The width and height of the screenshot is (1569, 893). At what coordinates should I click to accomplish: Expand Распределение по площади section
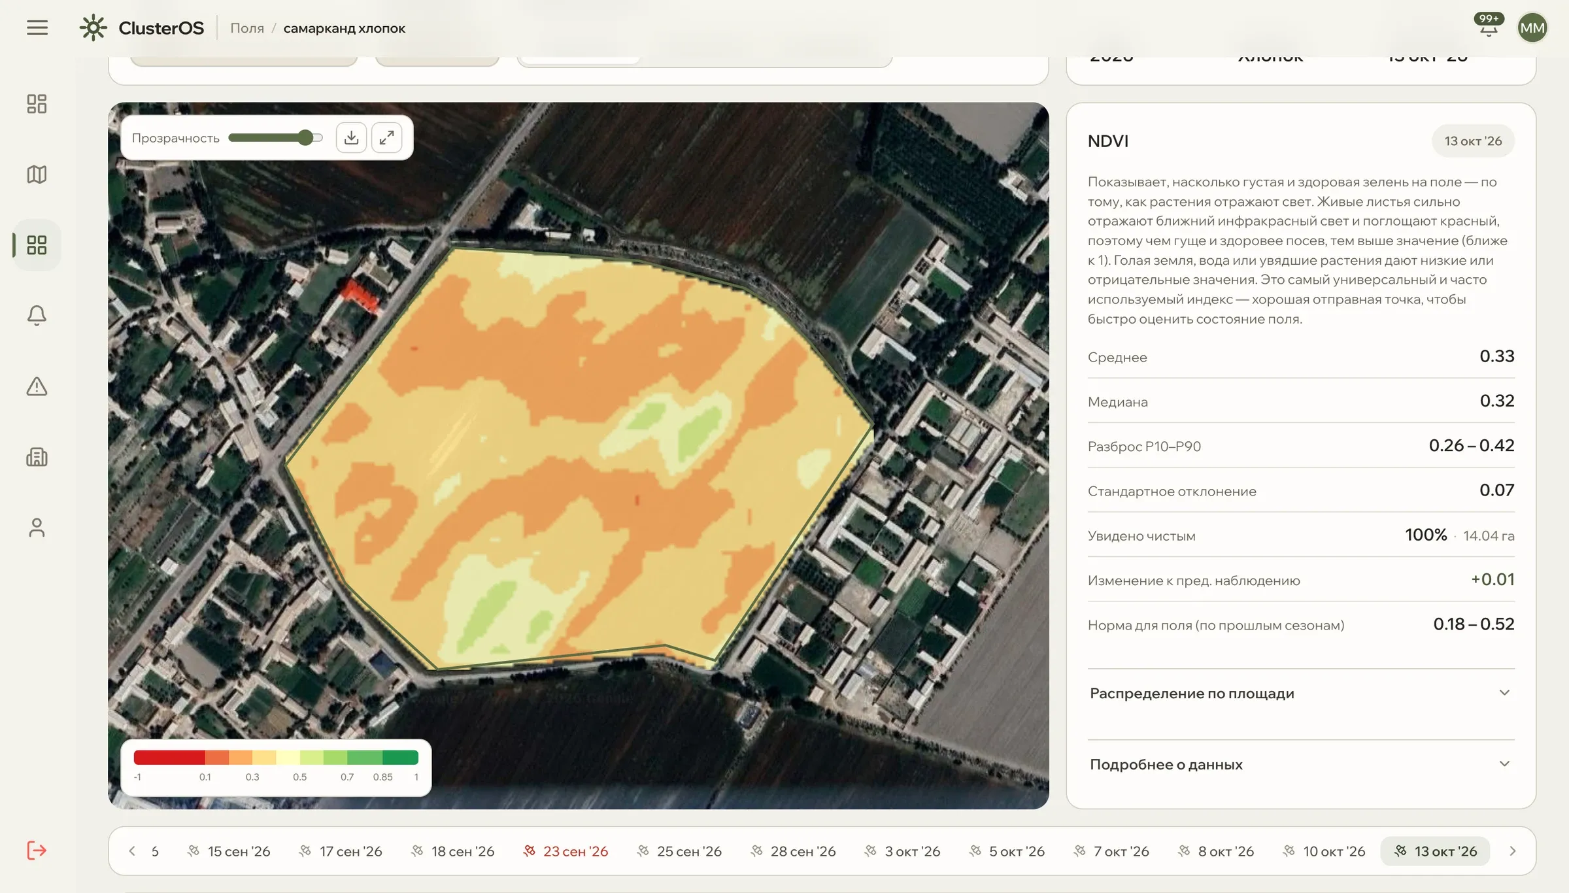(x=1300, y=693)
